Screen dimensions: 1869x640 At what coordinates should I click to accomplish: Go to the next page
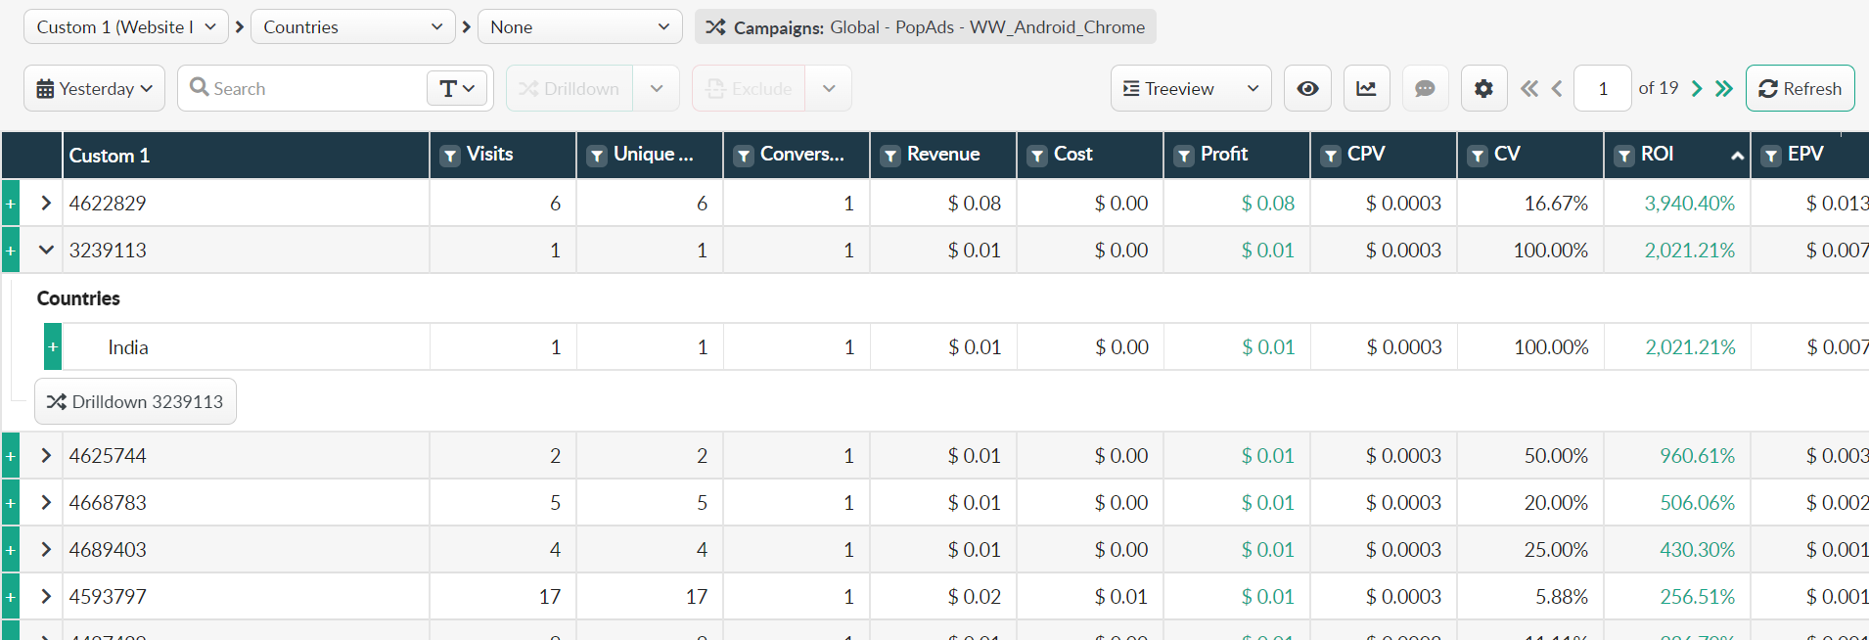click(x=1697, y=88)
